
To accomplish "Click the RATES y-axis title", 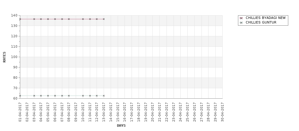I will tap(5, 57).
